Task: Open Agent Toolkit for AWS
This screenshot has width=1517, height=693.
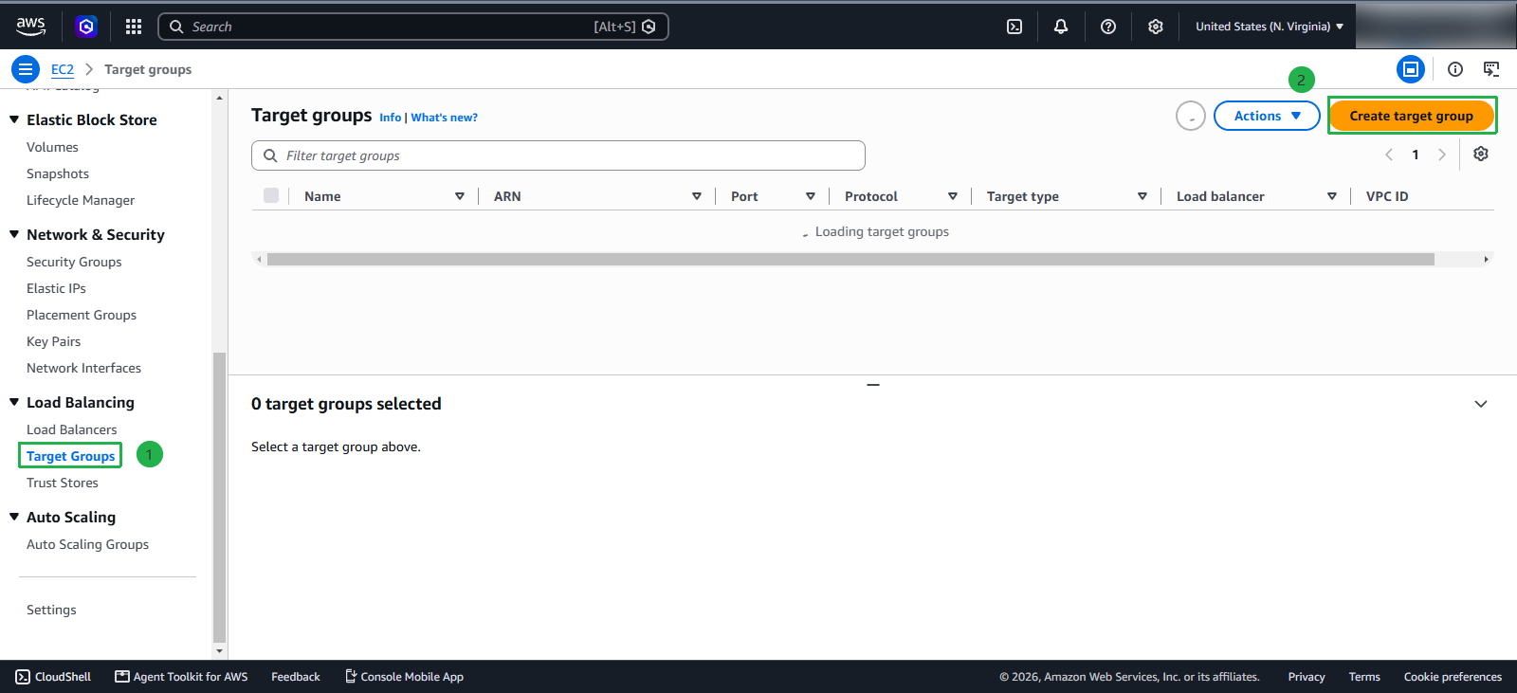Action: [181, 677]
